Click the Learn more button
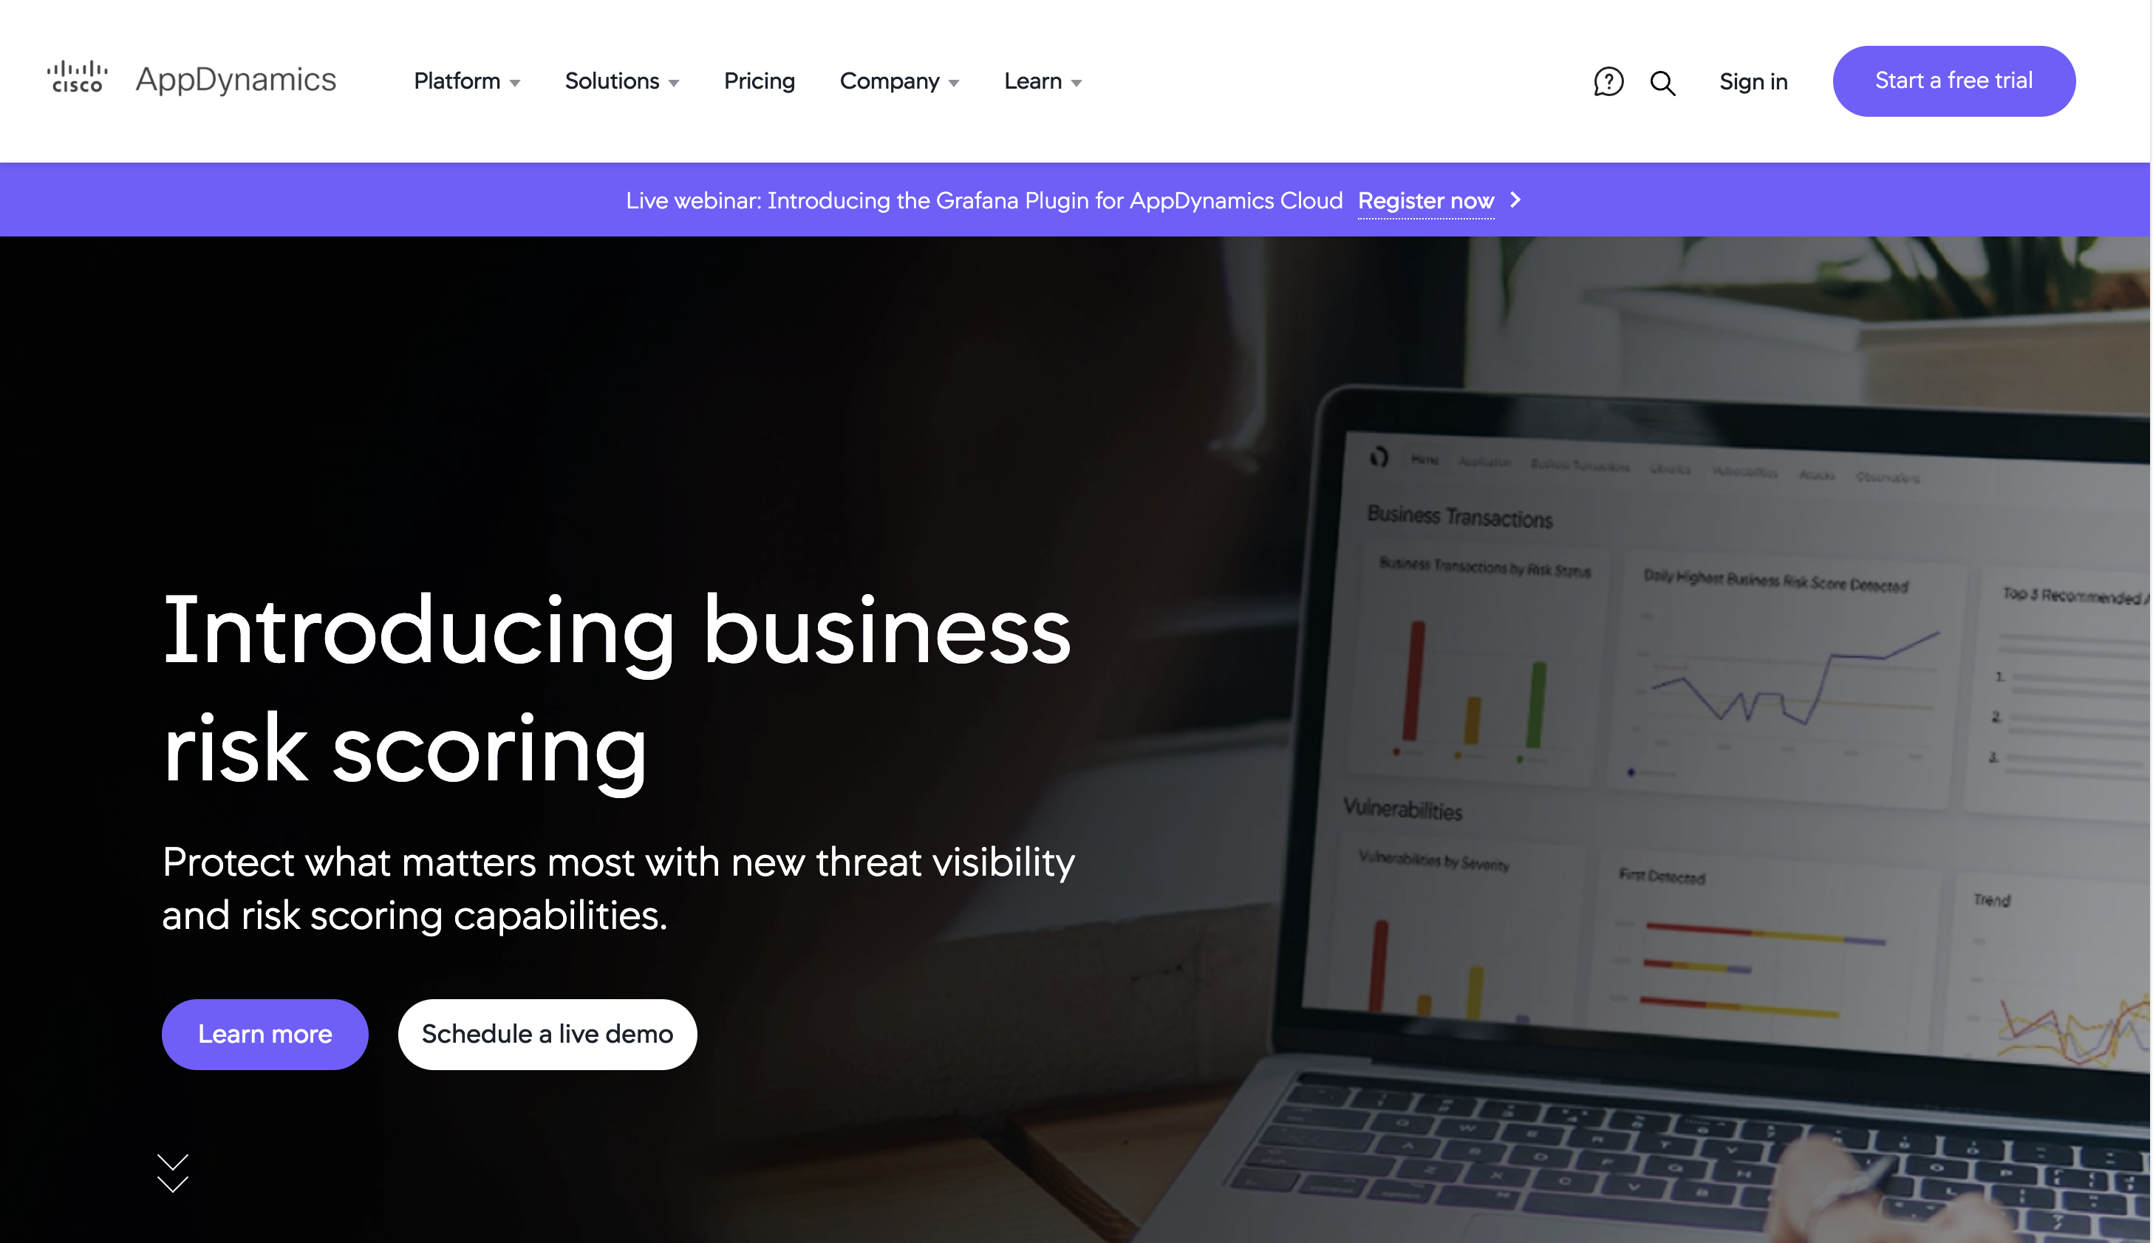 (x=265, y=1033)
